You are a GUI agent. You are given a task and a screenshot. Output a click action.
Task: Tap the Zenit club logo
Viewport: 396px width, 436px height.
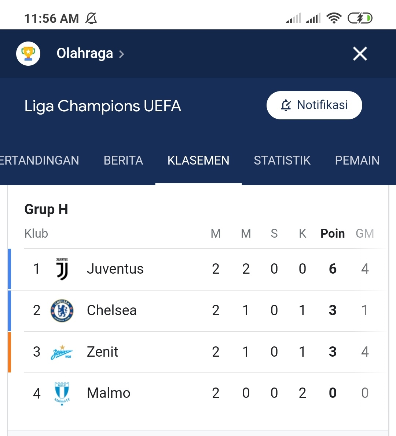pos(62,352)
